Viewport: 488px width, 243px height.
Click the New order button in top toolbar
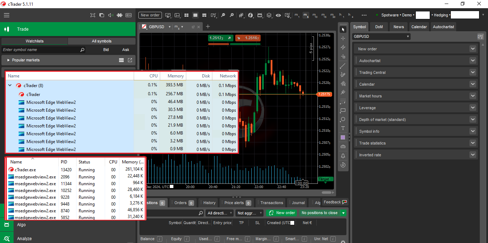coord(150,15)
